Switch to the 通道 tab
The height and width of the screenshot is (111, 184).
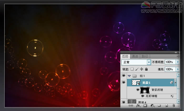135,56
